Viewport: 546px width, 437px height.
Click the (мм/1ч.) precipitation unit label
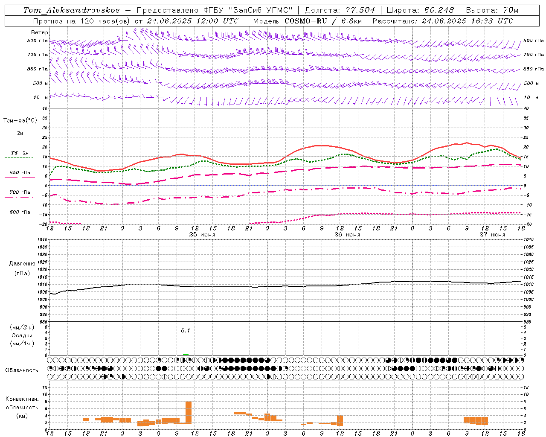pyautogui.click(x=22, y=343)
